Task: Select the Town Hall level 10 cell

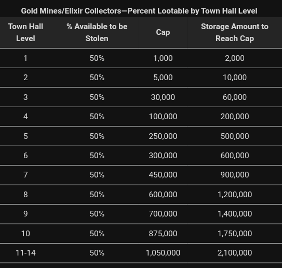Action: (25, 234)
